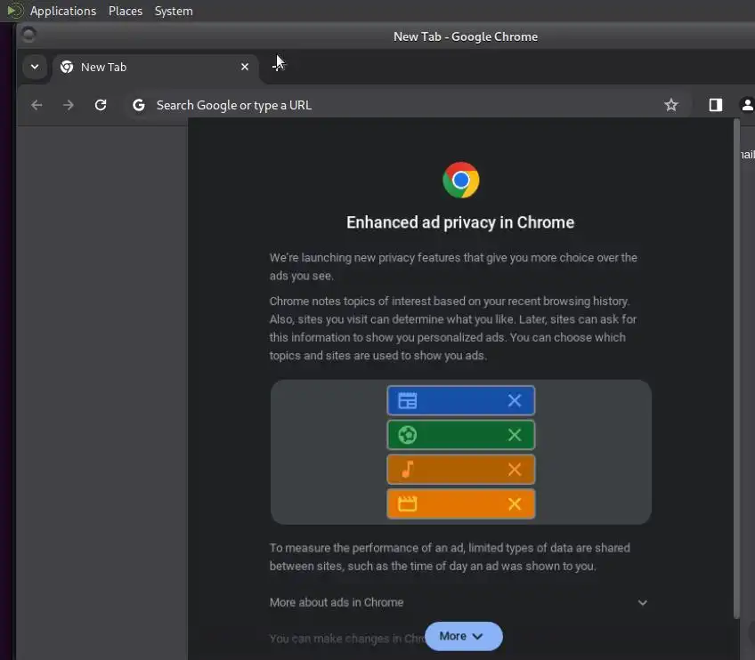755x660 pixels.
Task: Click the window title bar spinner icon
Action: [28, 35]
